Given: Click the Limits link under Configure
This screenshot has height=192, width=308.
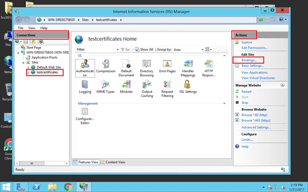Looking at the screenshot, I should pyautogui.click(x=247, y=140).
